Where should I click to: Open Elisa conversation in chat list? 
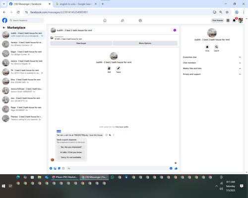coord(23,81)
